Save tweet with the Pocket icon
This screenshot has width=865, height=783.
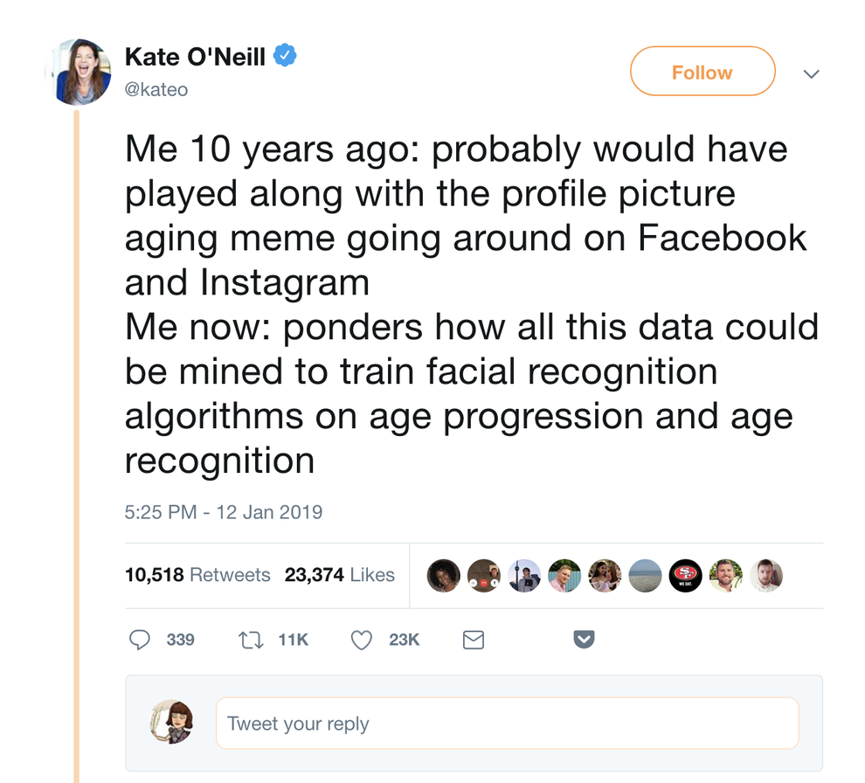point(584,641)
